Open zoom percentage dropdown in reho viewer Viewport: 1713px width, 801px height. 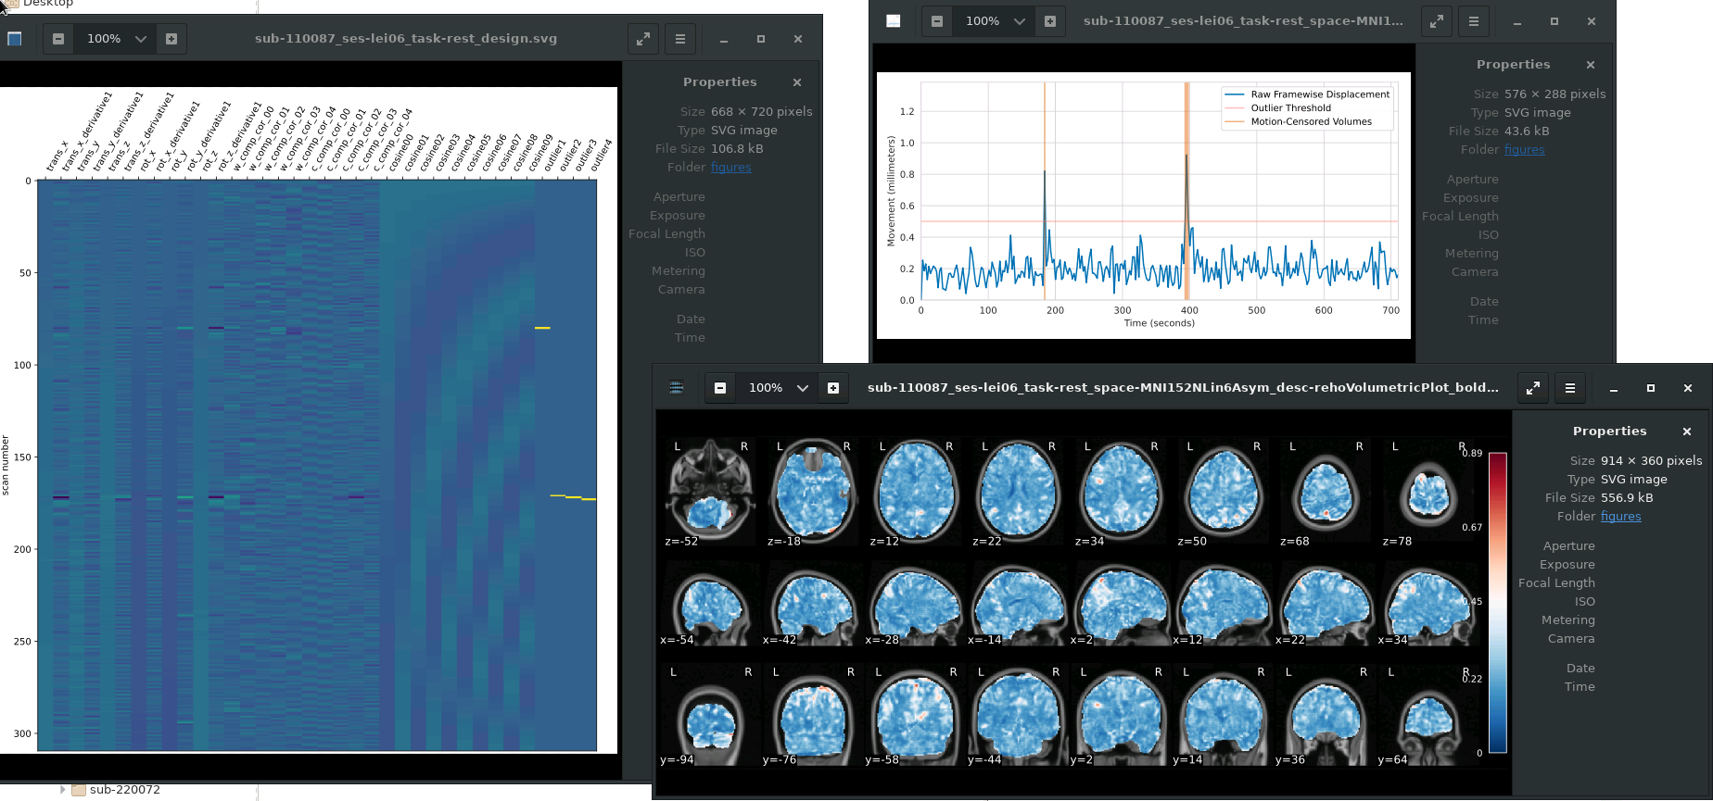(803, 388)
